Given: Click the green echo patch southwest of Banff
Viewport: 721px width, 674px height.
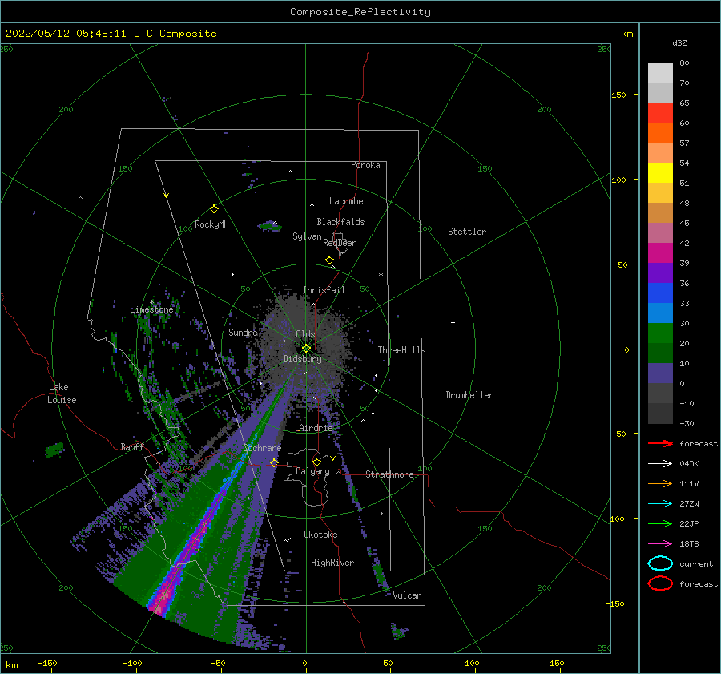Looking at the screenshot, I should click(x=54, y=450).
